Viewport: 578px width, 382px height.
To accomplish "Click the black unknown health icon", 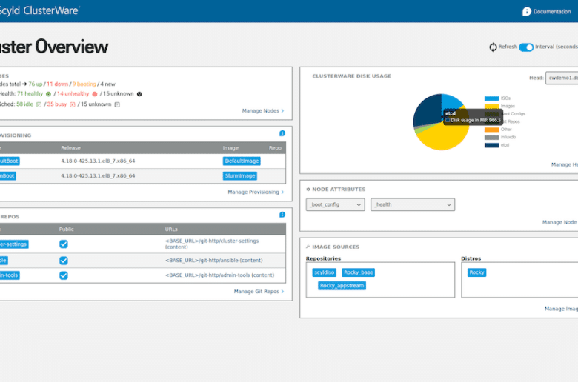I will pos(139,94).
